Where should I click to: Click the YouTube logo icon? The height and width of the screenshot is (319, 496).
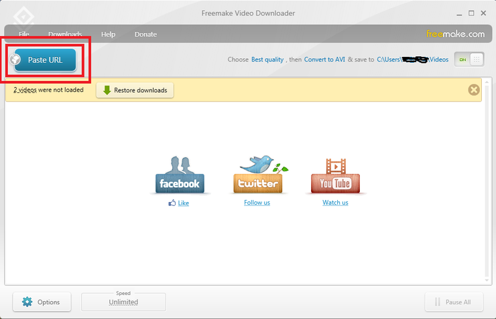pos(335,175)
